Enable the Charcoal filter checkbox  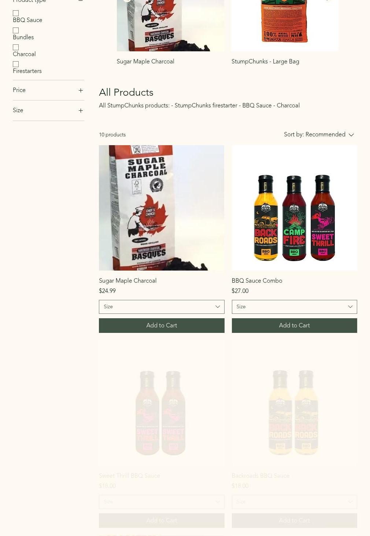(x=16, y=47)
